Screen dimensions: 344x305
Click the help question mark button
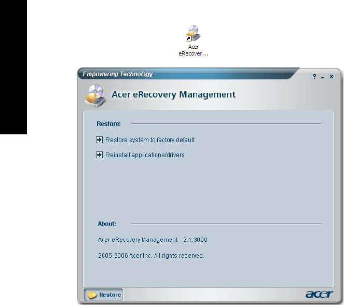click(314, 77)
